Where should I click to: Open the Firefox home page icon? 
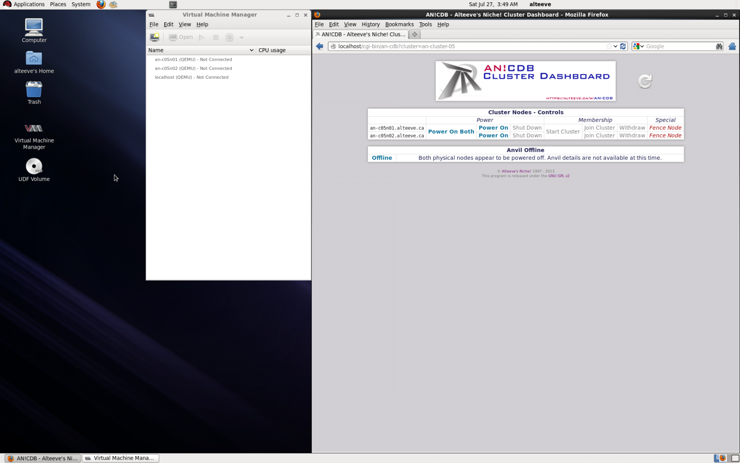tap(732, 46)
